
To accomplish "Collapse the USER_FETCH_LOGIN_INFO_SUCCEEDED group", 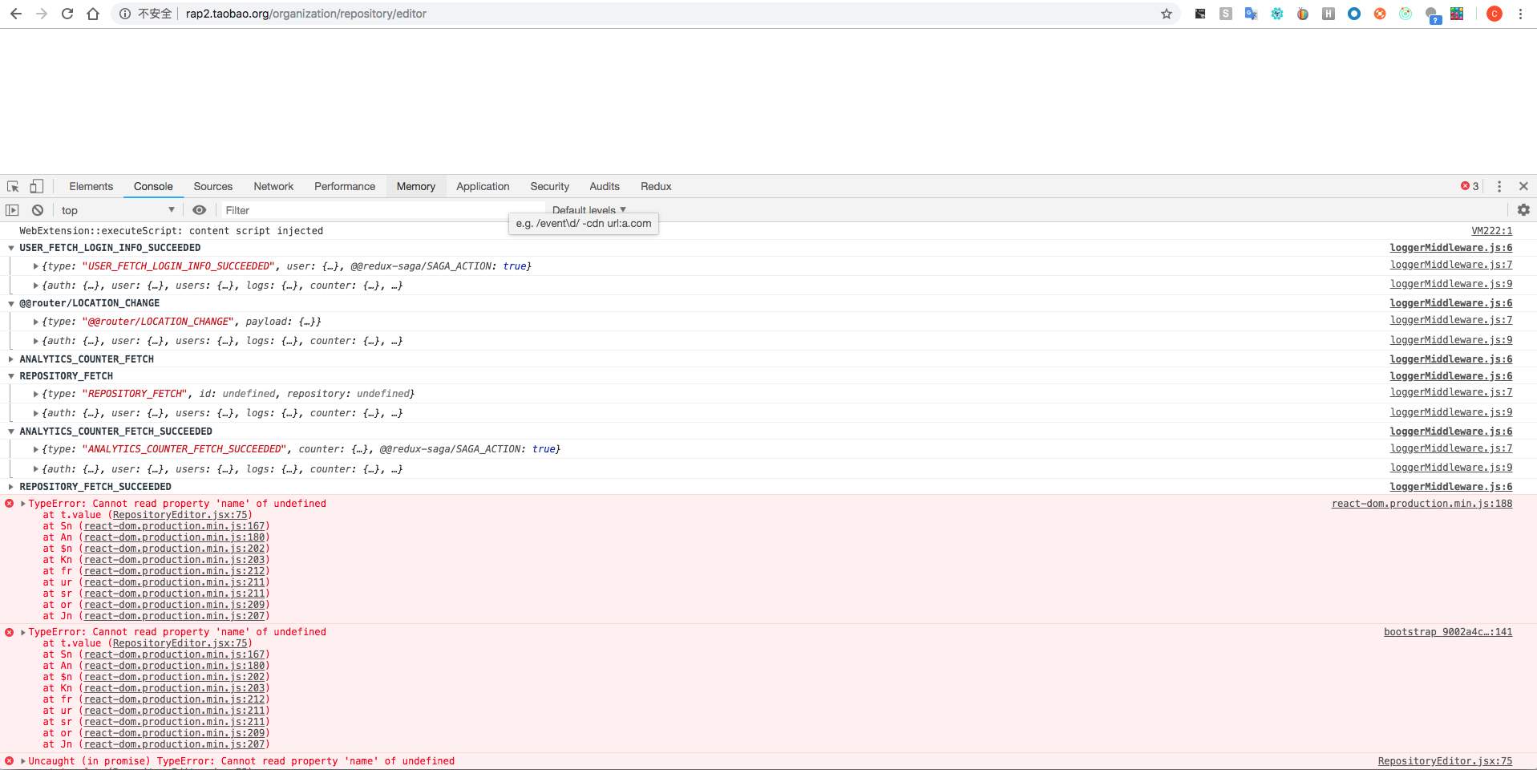I will click(x=11, y=248).
